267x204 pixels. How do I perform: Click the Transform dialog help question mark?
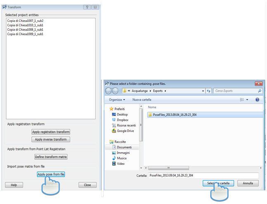87,7
